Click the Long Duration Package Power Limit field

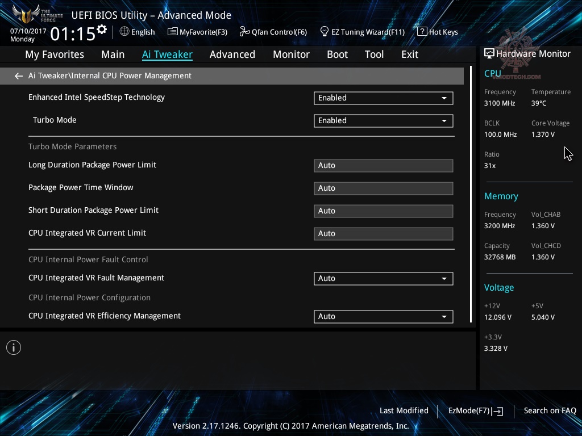tap(384, 165)
